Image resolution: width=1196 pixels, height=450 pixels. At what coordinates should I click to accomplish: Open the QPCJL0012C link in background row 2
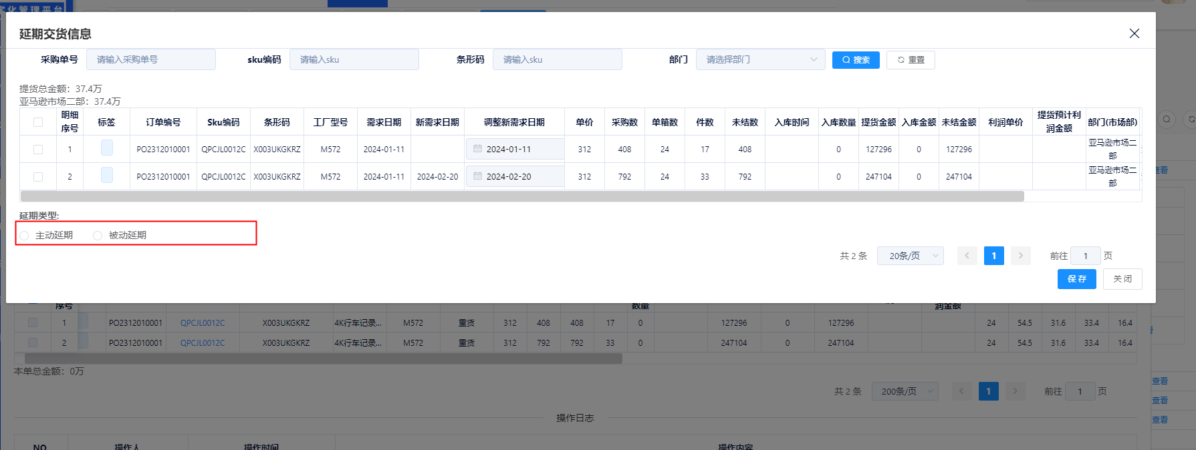(203, 343)
